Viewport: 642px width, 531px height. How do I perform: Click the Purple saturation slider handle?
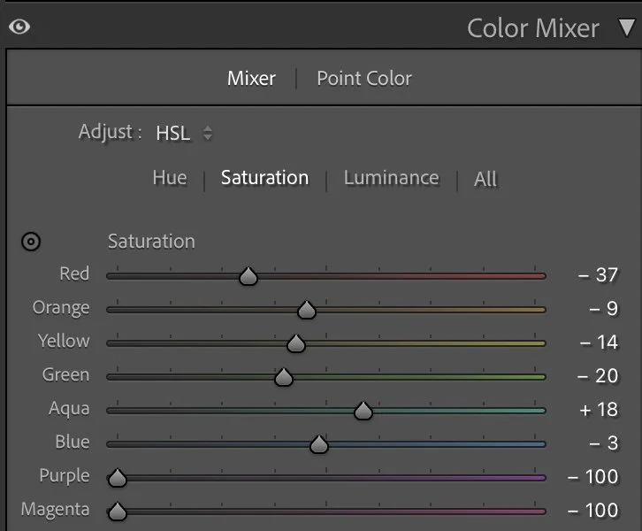pos(118,478)
